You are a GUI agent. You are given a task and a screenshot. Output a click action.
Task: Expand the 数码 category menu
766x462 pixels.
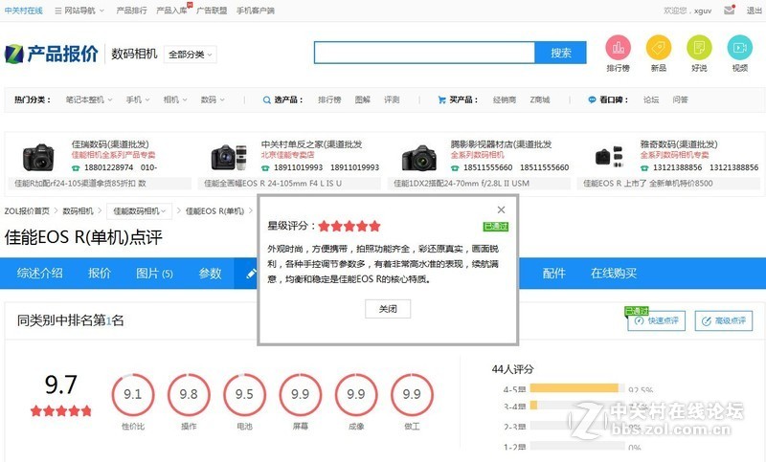point(213,100)
